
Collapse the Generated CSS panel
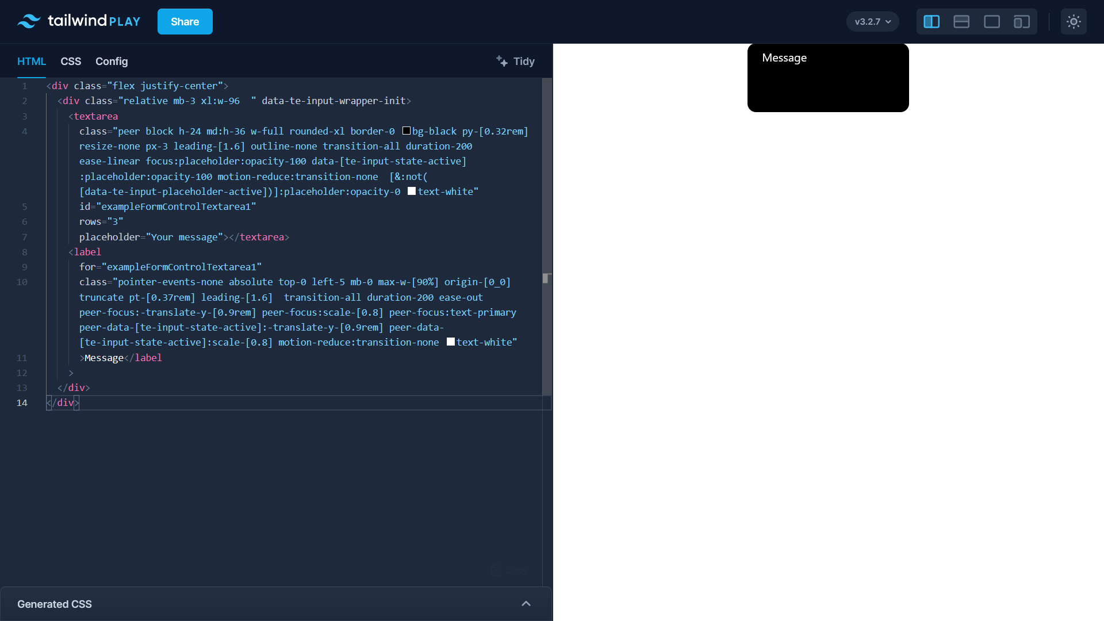526,604
